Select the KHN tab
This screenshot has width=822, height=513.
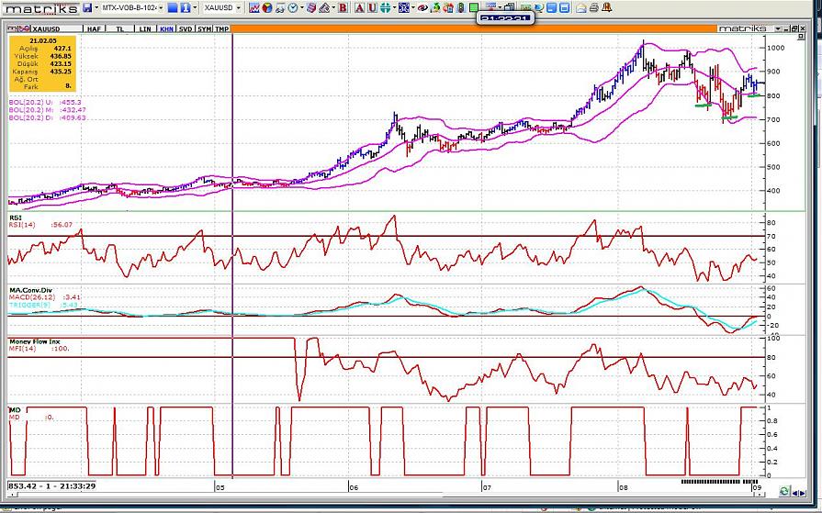coord(165,28)
